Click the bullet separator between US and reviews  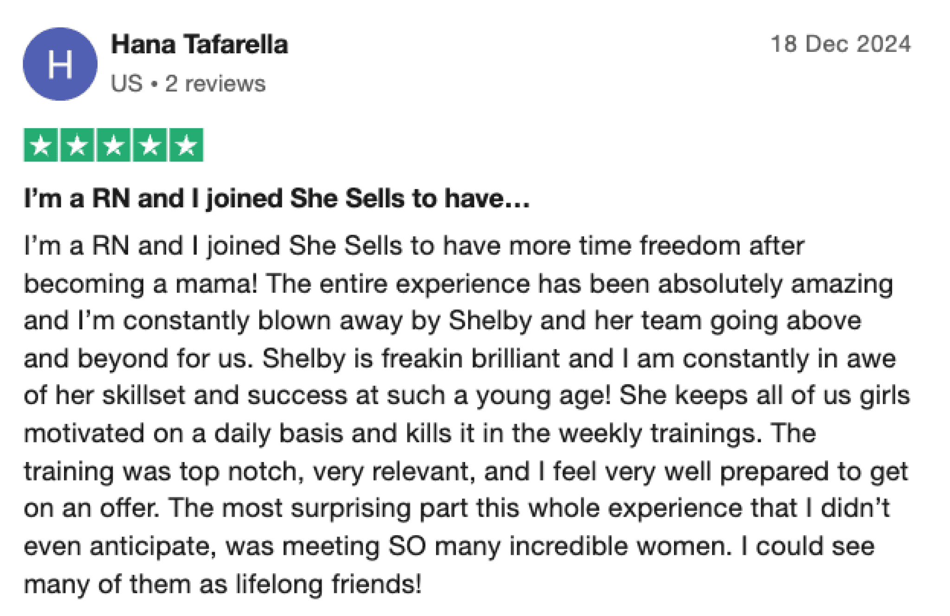pos(154,84)
